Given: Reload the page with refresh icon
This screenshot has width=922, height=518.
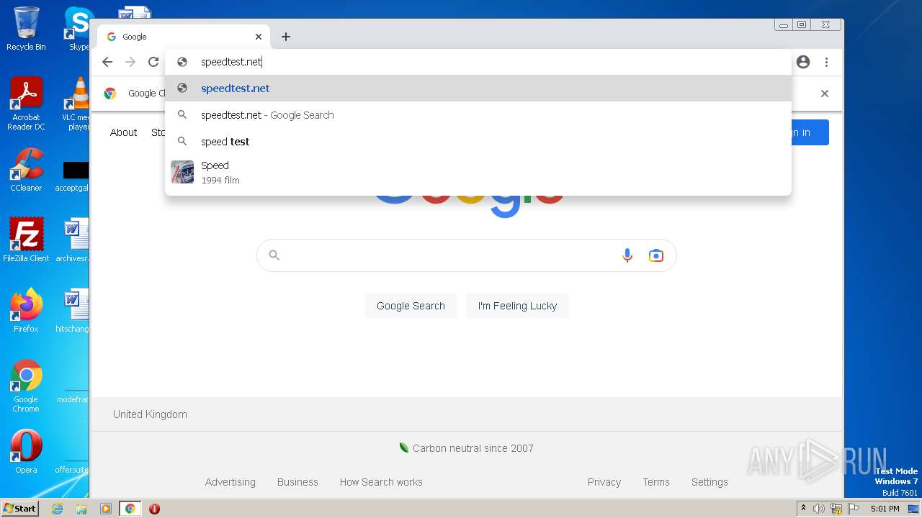Looking at the screenshot, I should (153, 62).
